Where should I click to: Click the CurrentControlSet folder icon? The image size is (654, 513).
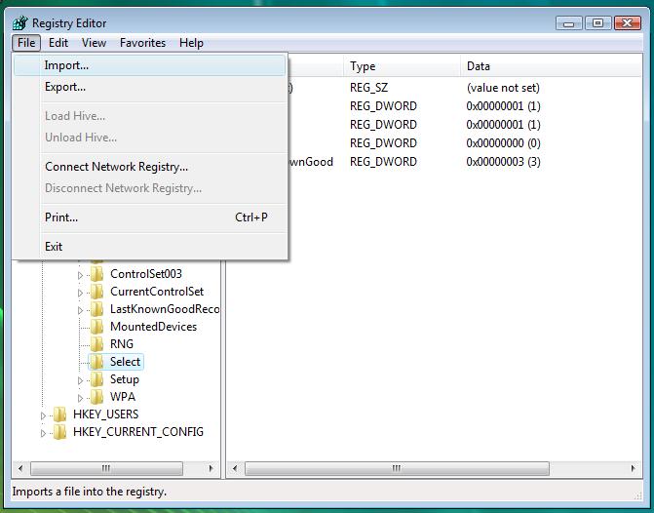pos(96,292)
